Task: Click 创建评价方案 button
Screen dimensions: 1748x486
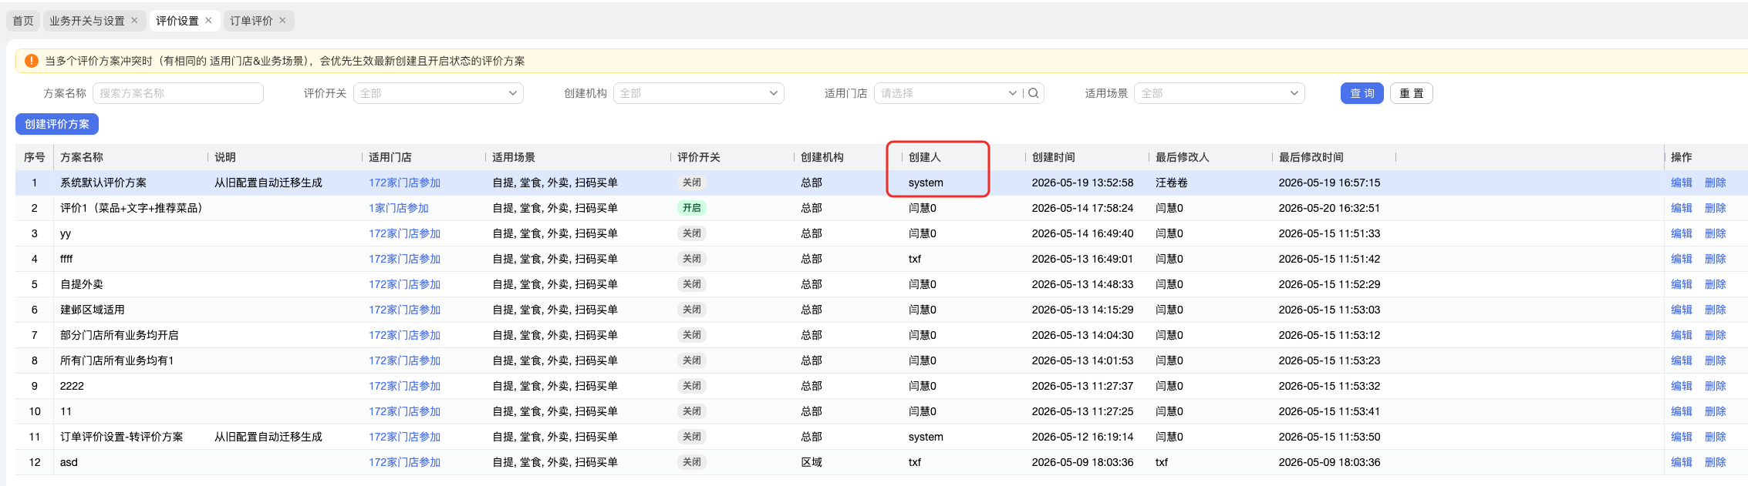Action: (x=57, y=124)
